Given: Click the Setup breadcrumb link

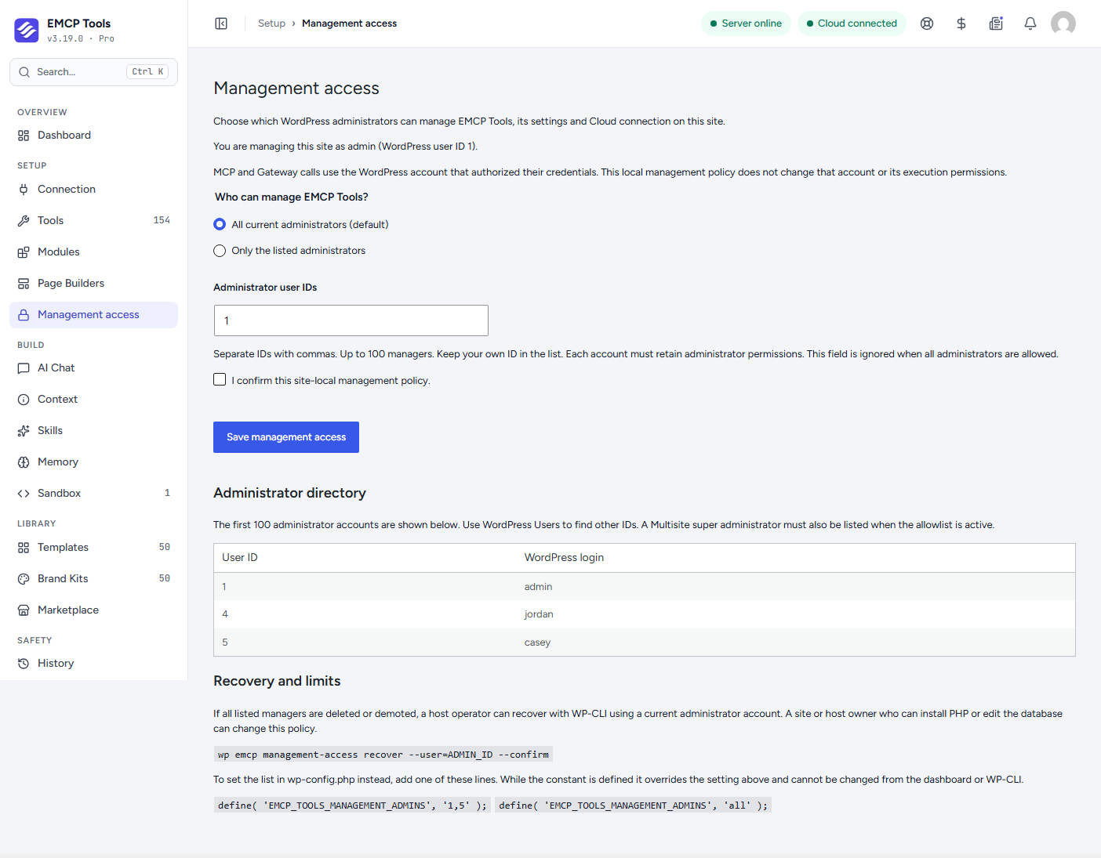Looking at the screenshot, I should (x=271, y=24).
